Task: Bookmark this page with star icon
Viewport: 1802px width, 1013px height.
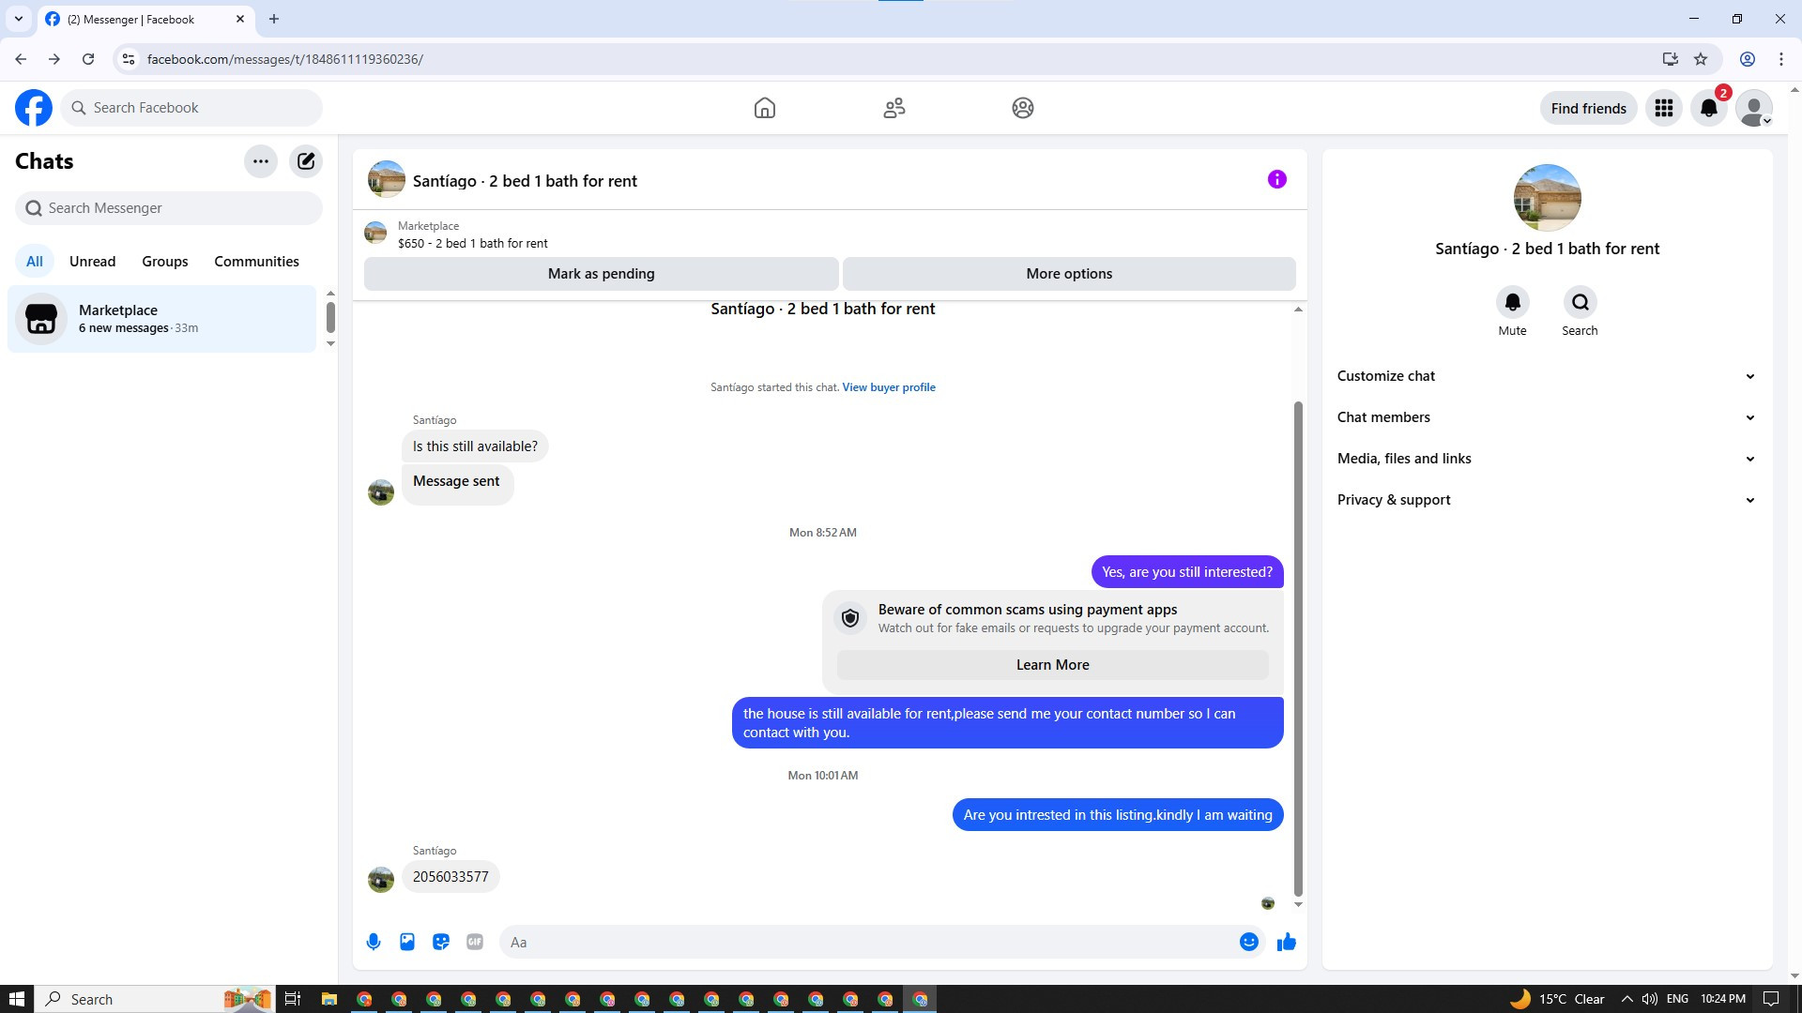Action: [1701, 59]
